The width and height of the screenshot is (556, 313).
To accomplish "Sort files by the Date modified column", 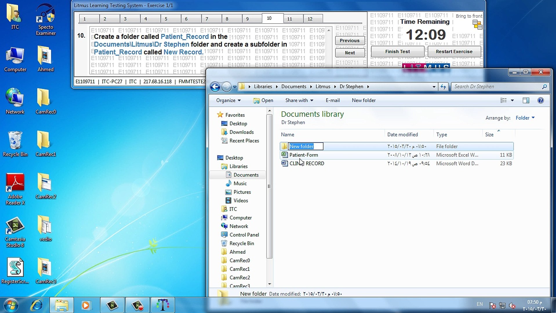I will 403,134.
